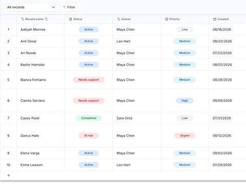
Task: Click the Filter button
Action: [69, 7]
